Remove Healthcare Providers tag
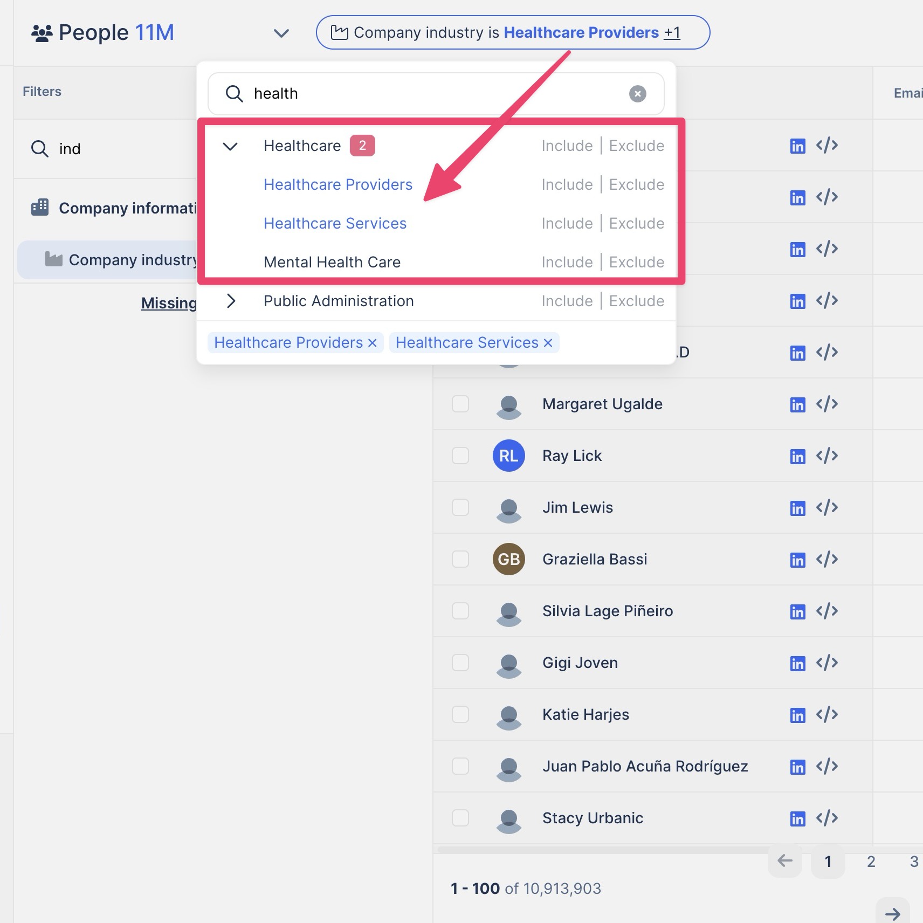 (x=372, y=343)
